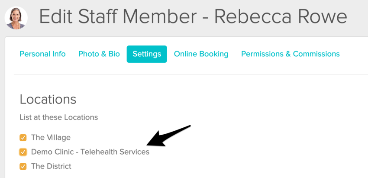Click the 'Demo Clinic - Telehealth Services' label text
Image resolution: width=368 pixels, height=178 pixels.
click(90, 152)
